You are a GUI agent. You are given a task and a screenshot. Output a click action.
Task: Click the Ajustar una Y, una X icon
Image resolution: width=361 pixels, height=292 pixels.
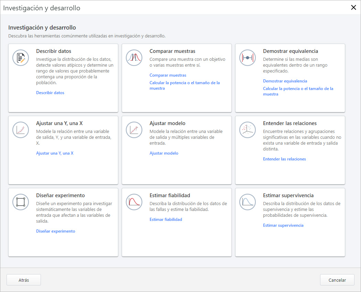[x=21, y=130]
